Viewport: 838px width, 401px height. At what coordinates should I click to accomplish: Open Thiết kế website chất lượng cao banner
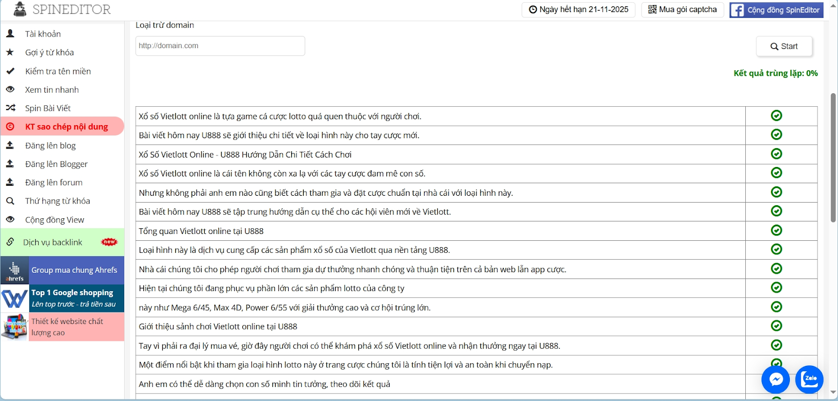[62, 327]
